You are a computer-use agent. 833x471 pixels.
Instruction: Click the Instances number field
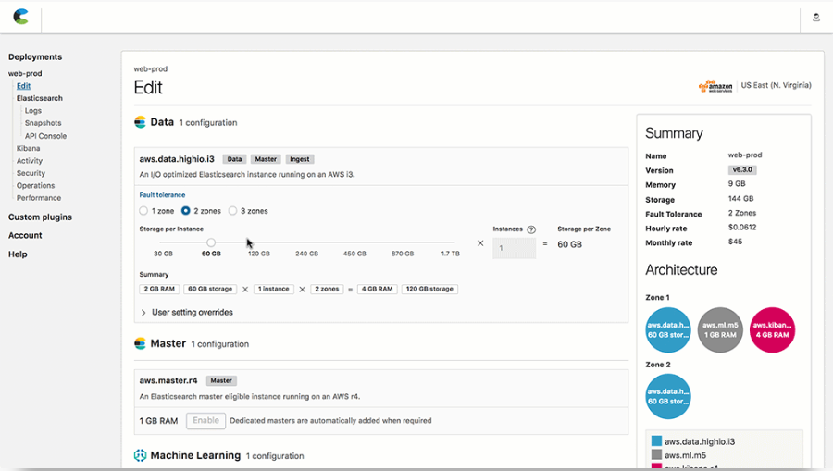515,248
